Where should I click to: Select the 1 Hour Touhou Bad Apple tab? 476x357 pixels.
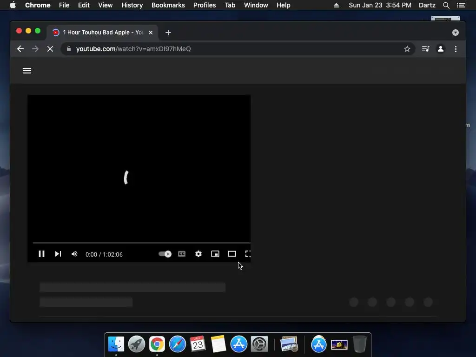tap(102, 33)
